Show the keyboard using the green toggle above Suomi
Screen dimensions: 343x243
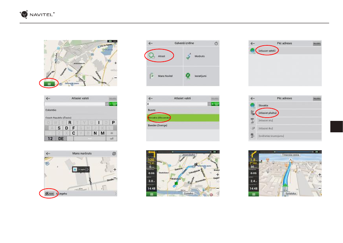point(215,104)
